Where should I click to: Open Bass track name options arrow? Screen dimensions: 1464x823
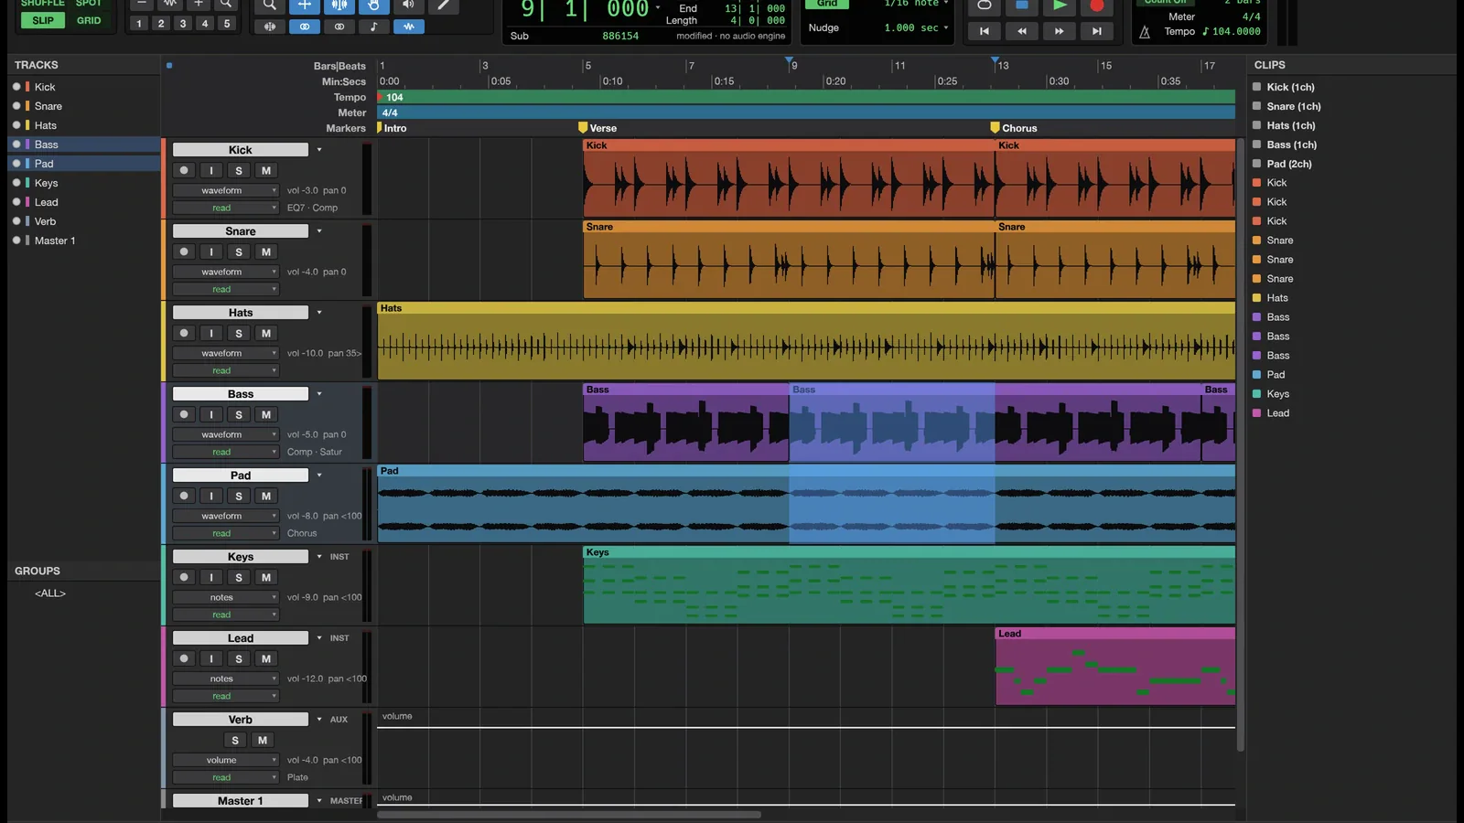pyautogui.click(x=319, y=394)
